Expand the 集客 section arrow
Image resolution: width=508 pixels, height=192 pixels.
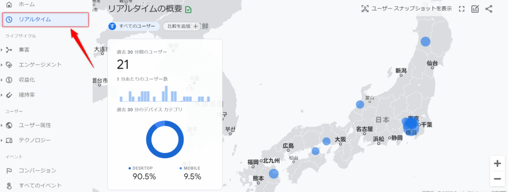point(1,50)
